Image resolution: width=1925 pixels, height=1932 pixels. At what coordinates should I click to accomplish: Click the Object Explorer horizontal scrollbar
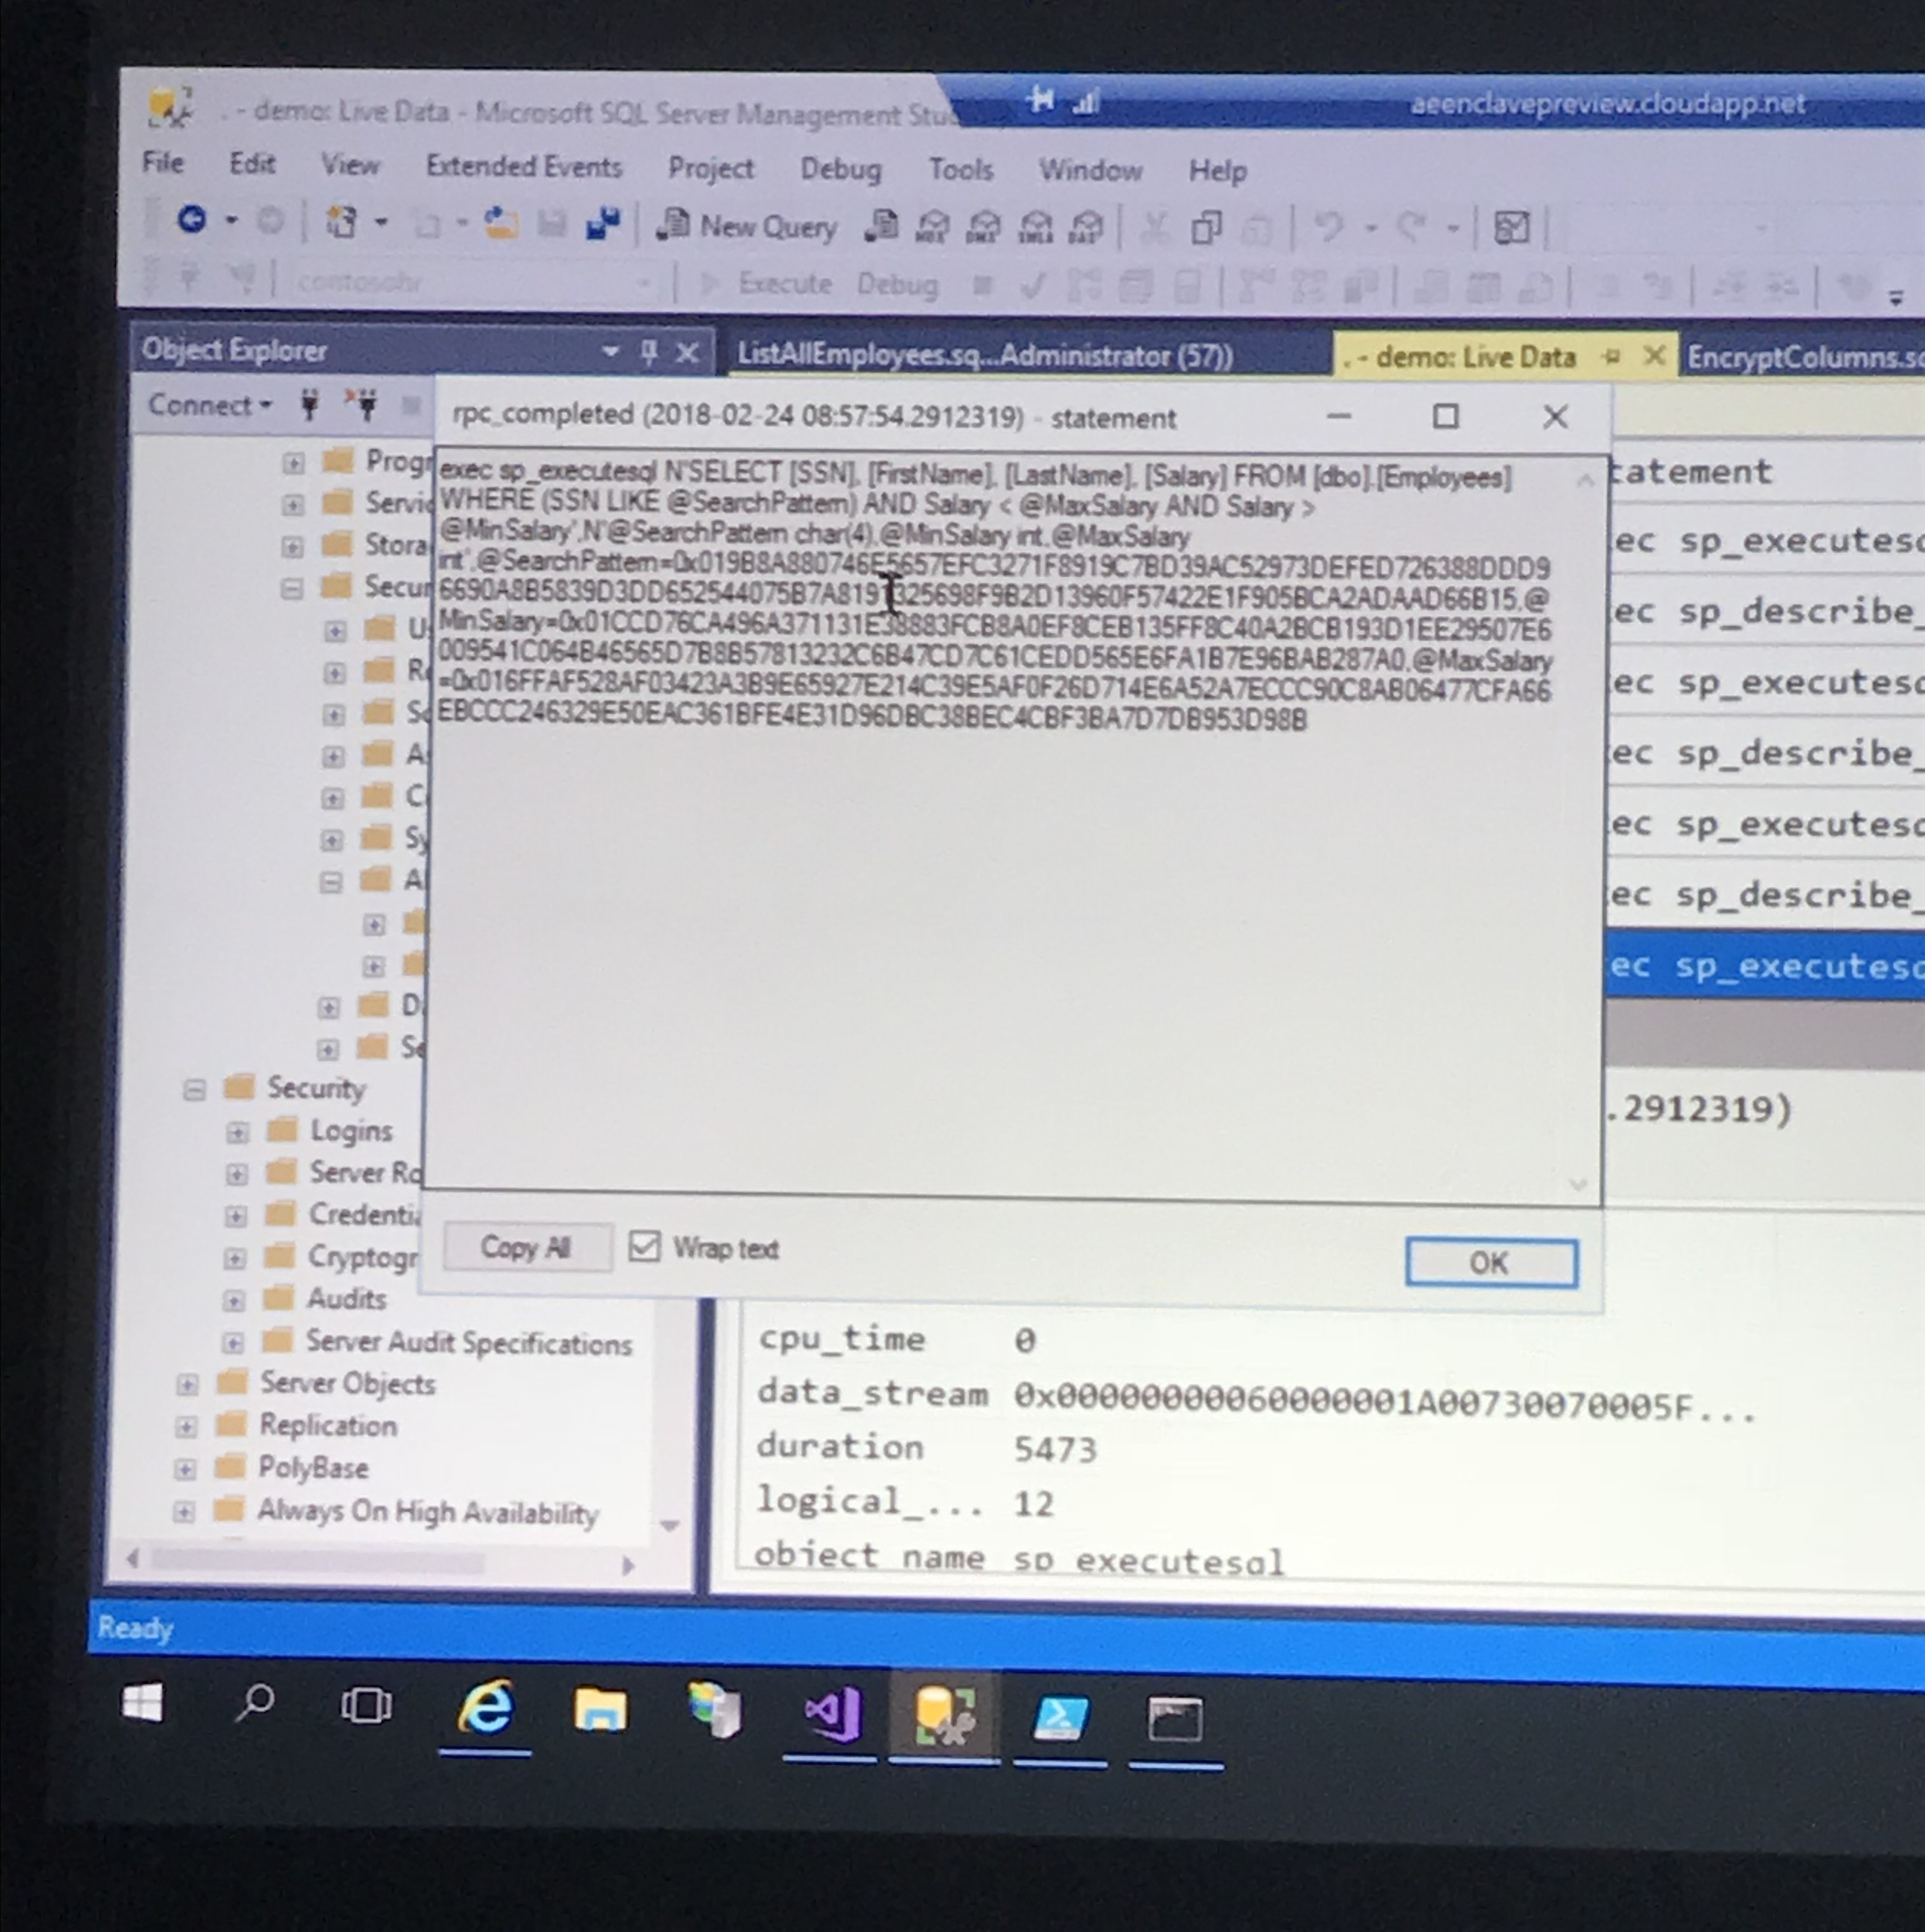320,1561
